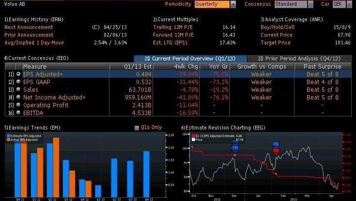The width and height of the screenshot is (356, 201).
Task: Click the Trailing 12M P/E label
Action: (x=173, y=27)
